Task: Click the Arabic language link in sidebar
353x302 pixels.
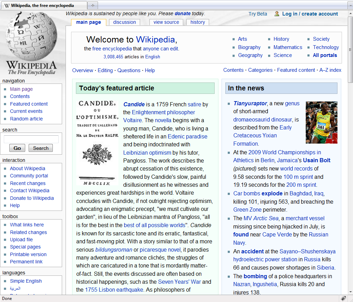Action: pos(15,288)
